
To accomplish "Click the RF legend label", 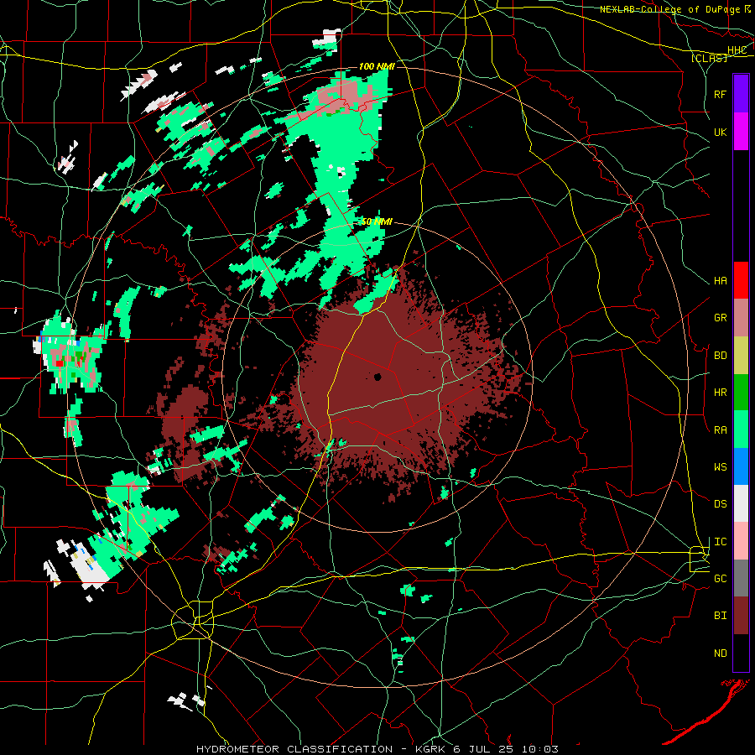I will click(x=720, y=94).
